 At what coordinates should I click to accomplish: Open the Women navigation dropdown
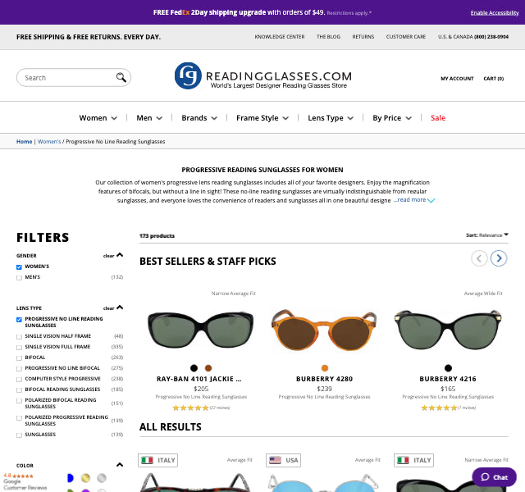coord(98,118)
